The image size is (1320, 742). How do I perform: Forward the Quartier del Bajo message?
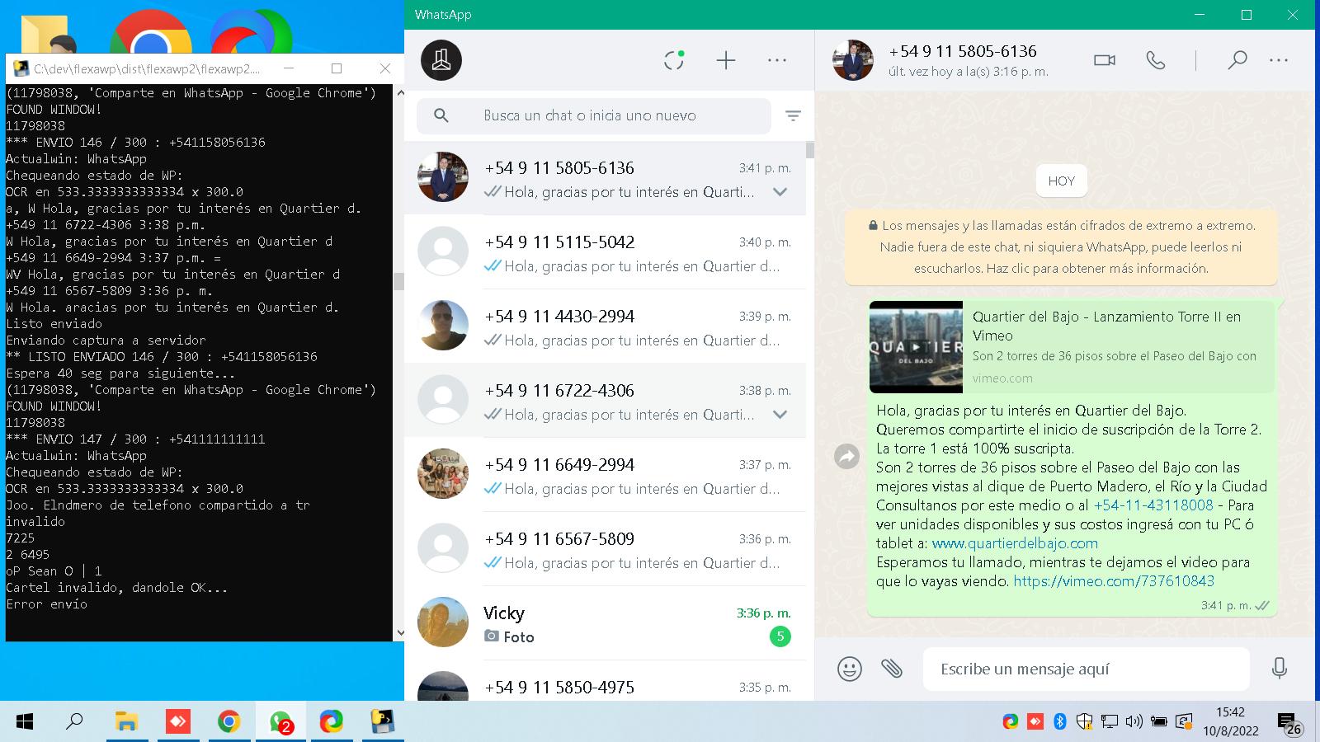point(847,456)
